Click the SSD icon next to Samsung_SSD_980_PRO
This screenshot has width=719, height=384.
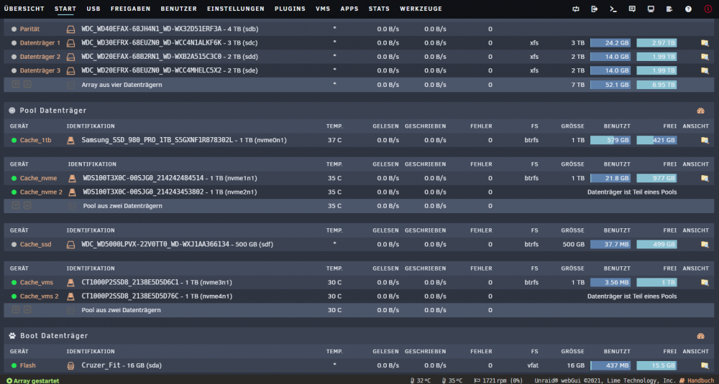70,140
